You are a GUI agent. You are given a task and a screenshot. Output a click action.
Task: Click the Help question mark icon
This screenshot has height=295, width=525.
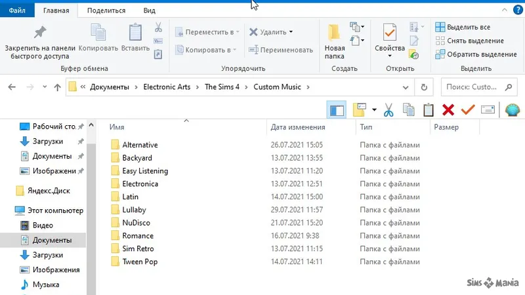tap(518, 10)
